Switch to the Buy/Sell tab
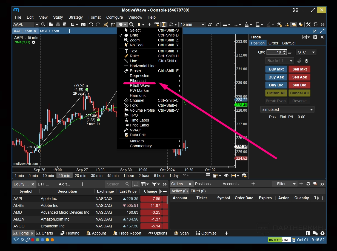This screenshot has width=337, height=251. coord(289,43)
